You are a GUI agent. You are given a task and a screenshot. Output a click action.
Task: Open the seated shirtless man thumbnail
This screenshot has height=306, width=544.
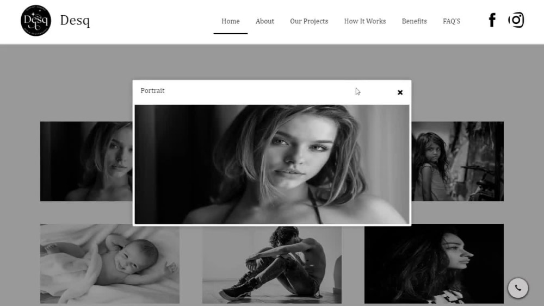271,265
